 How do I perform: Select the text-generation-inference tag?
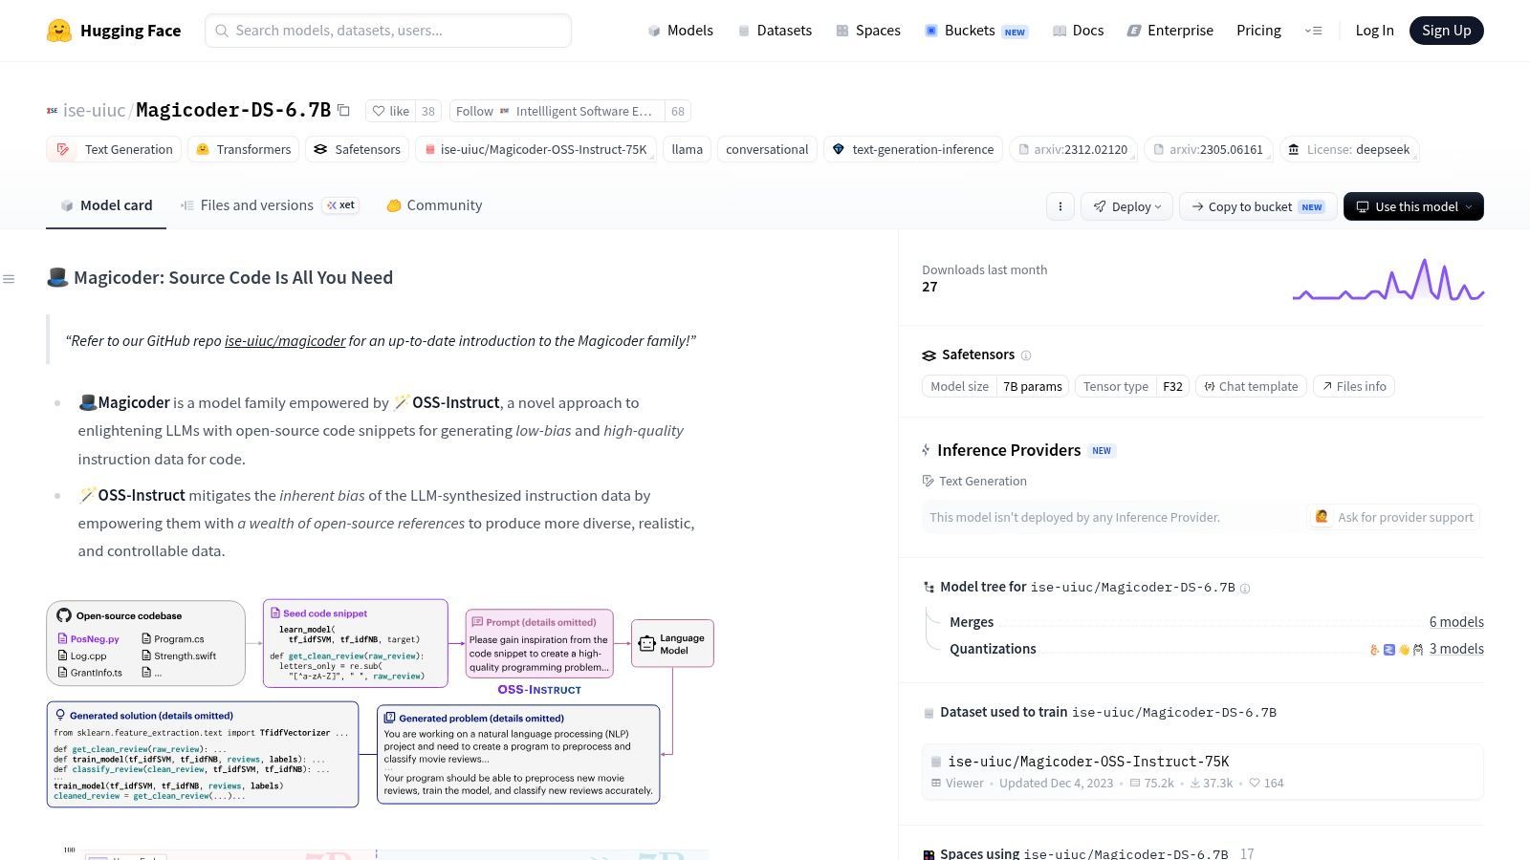pyautogui.click(x=913, y=149)
